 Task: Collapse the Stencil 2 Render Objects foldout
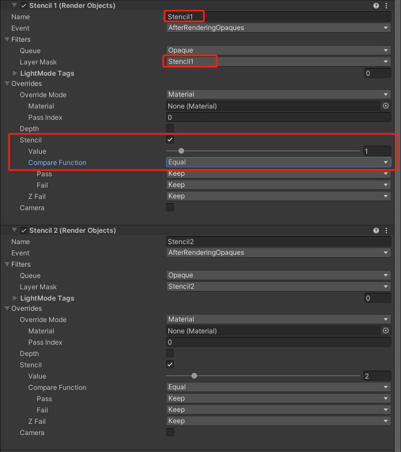[14, 231]
